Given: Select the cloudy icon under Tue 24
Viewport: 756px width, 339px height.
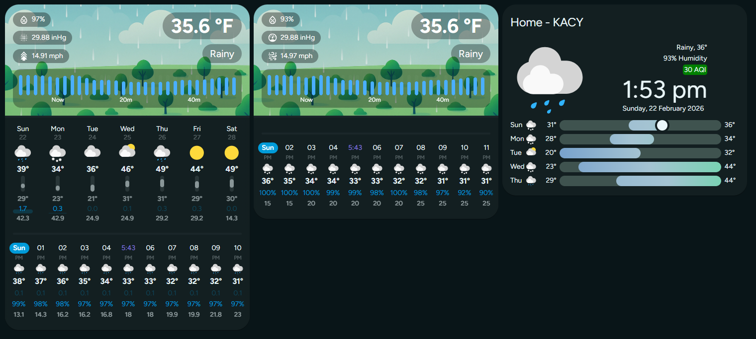Looking at the screenshot, I should pyautogui.click(x=93, y=152).
